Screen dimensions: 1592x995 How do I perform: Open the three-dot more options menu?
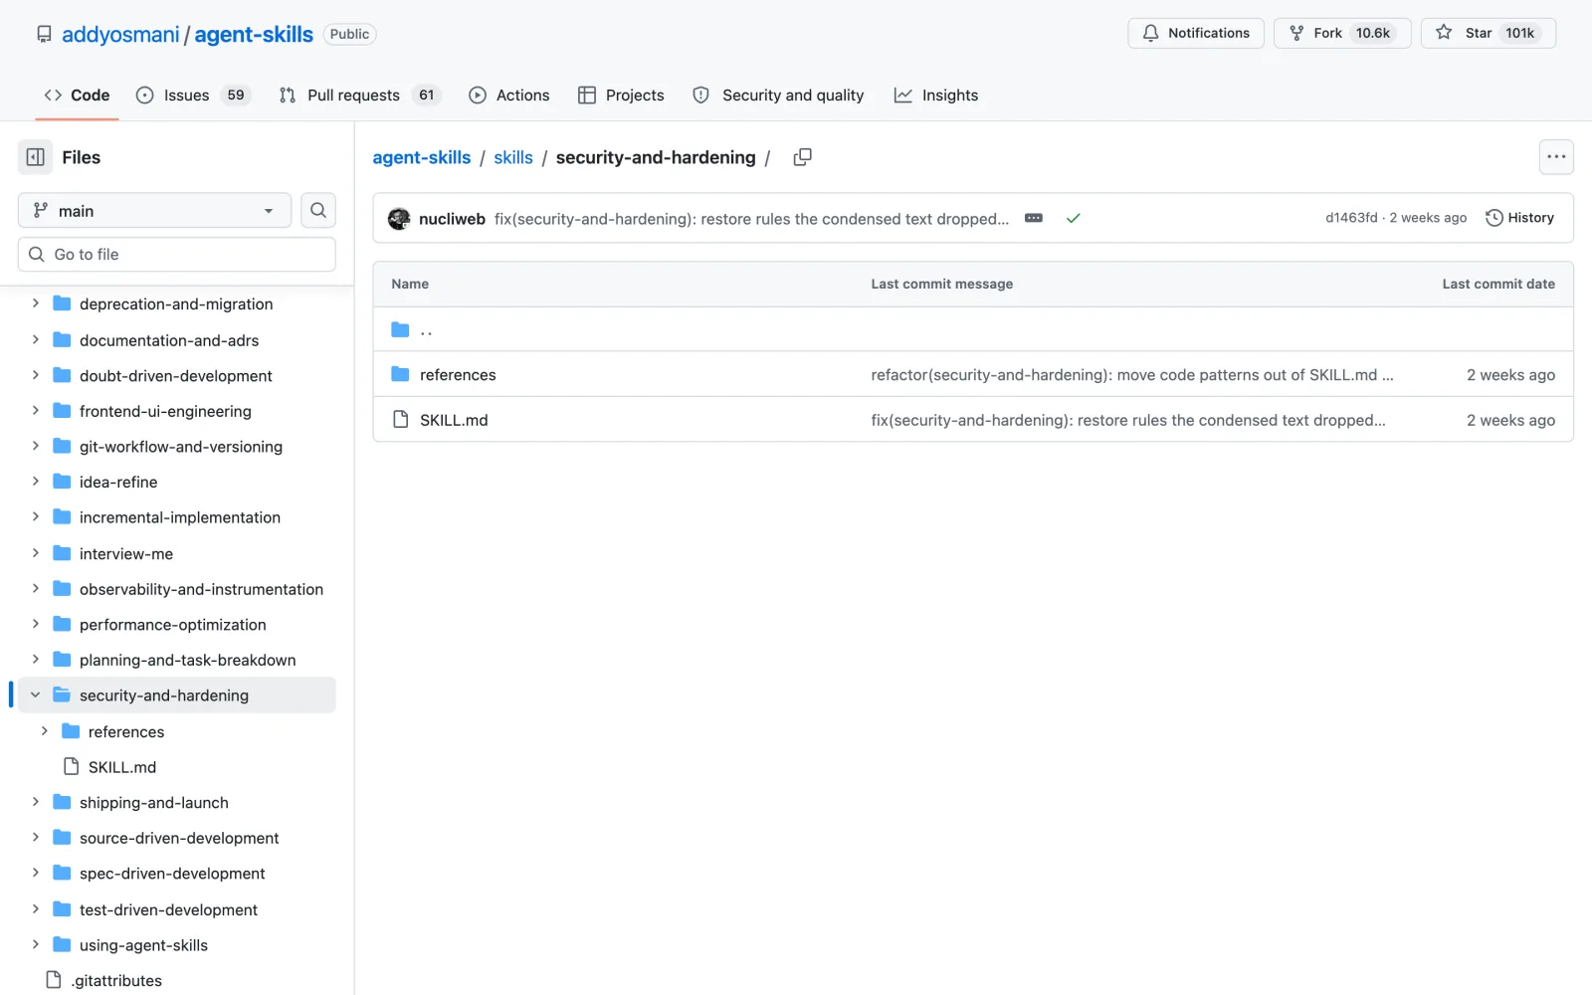[1556, 157]
